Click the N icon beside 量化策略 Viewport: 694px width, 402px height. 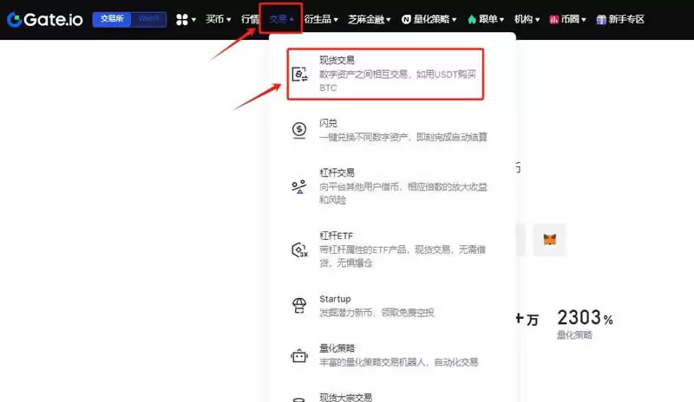click(406, 19)
